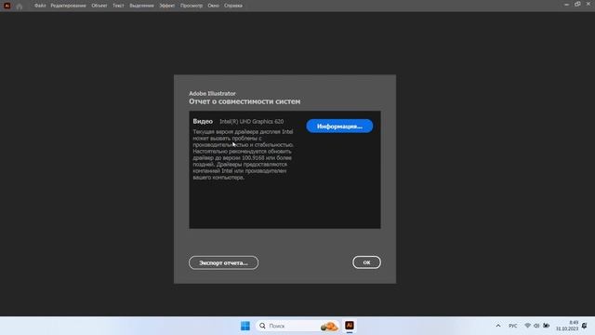Click the Illustrator icon on the taskbar

click(350, 326)
